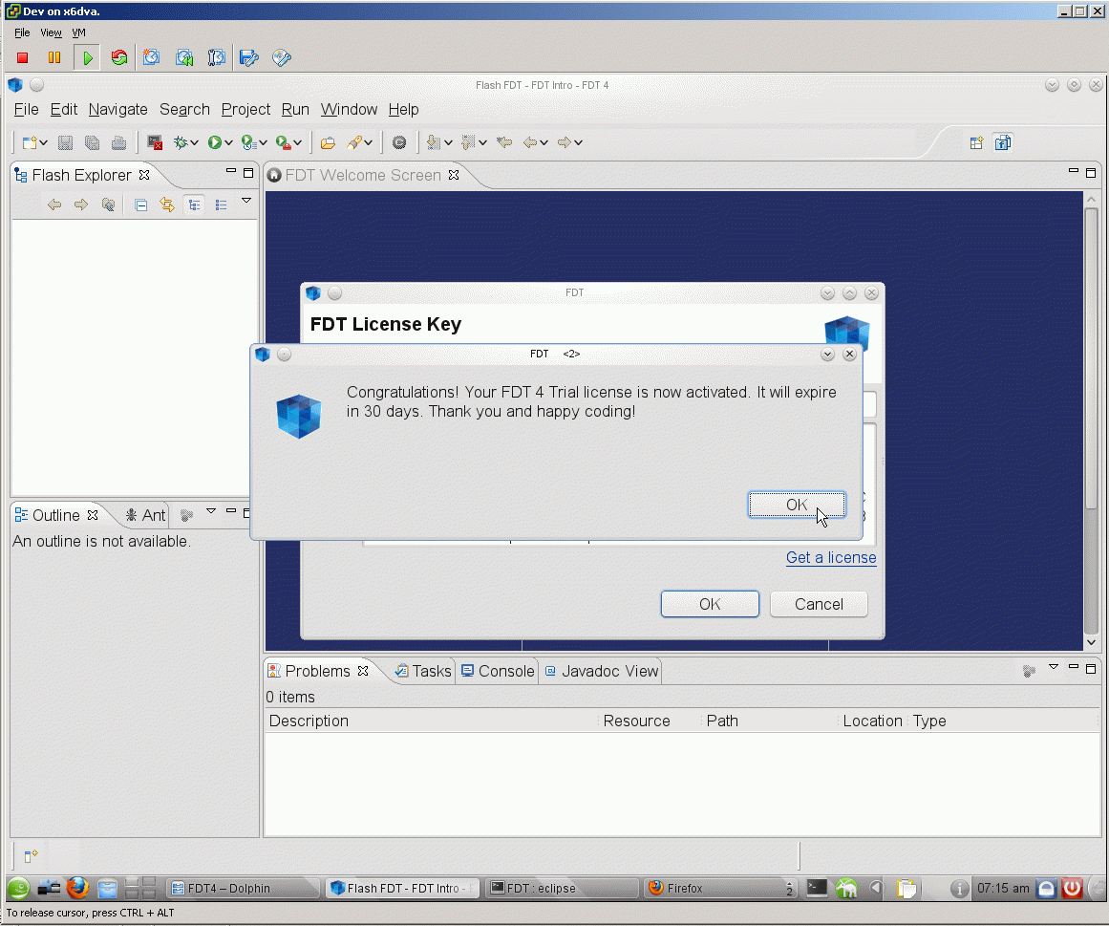
Task: Confirm the trial activation with OK
Action: (797, 505)
